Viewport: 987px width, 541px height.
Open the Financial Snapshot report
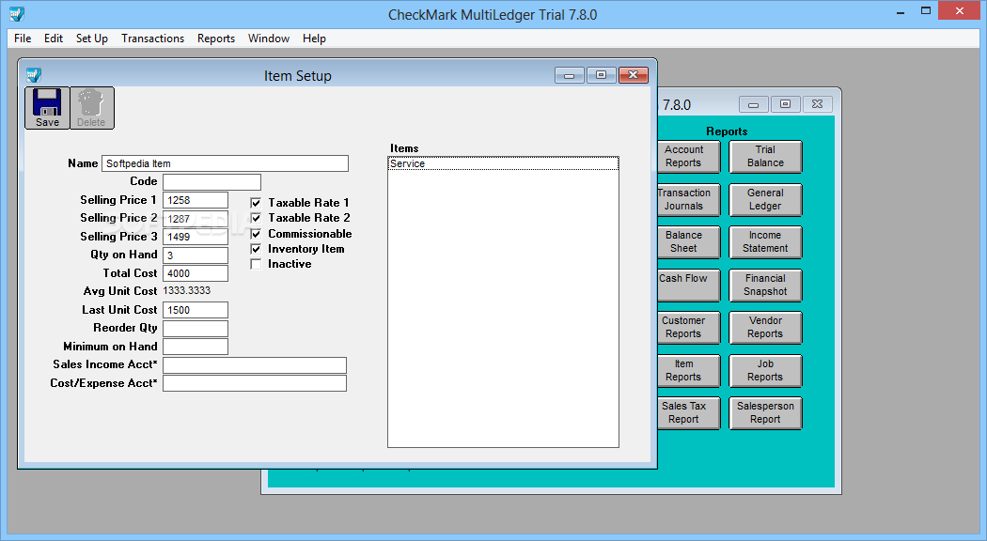click(x=765, y=285)
